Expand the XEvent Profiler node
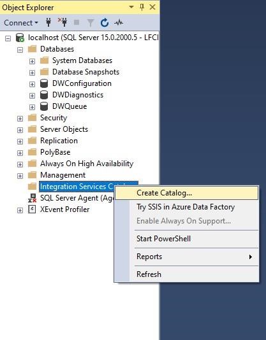The height and width of the screenshot is (340, 266). pos(20,210)
